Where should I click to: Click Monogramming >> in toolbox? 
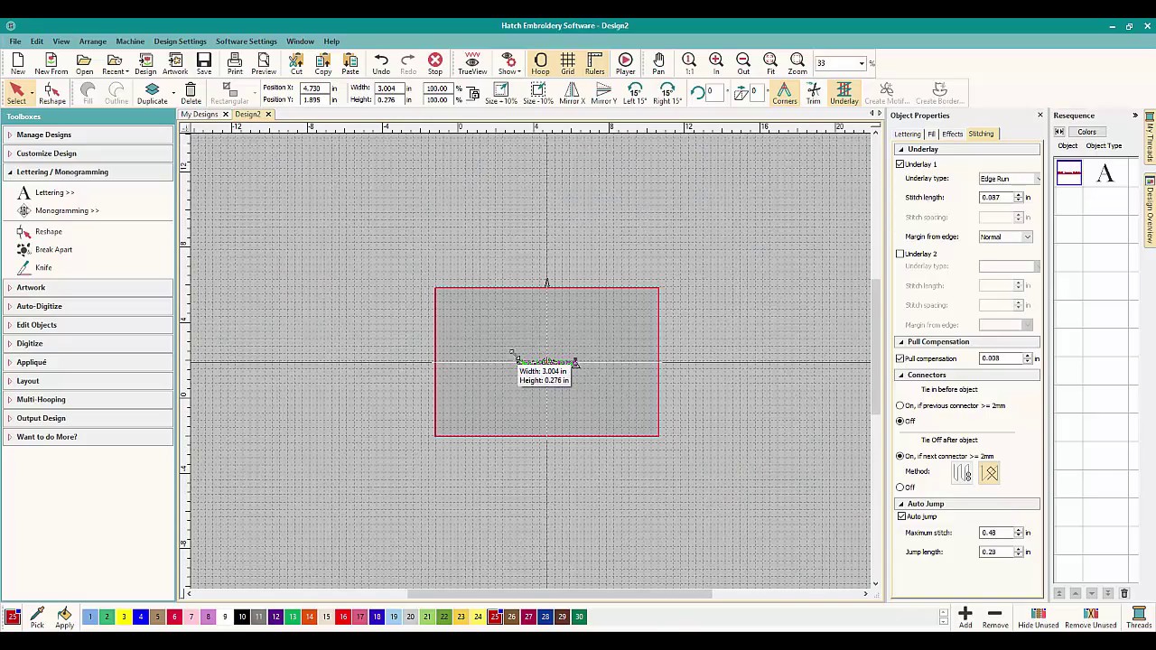[67, 210]
